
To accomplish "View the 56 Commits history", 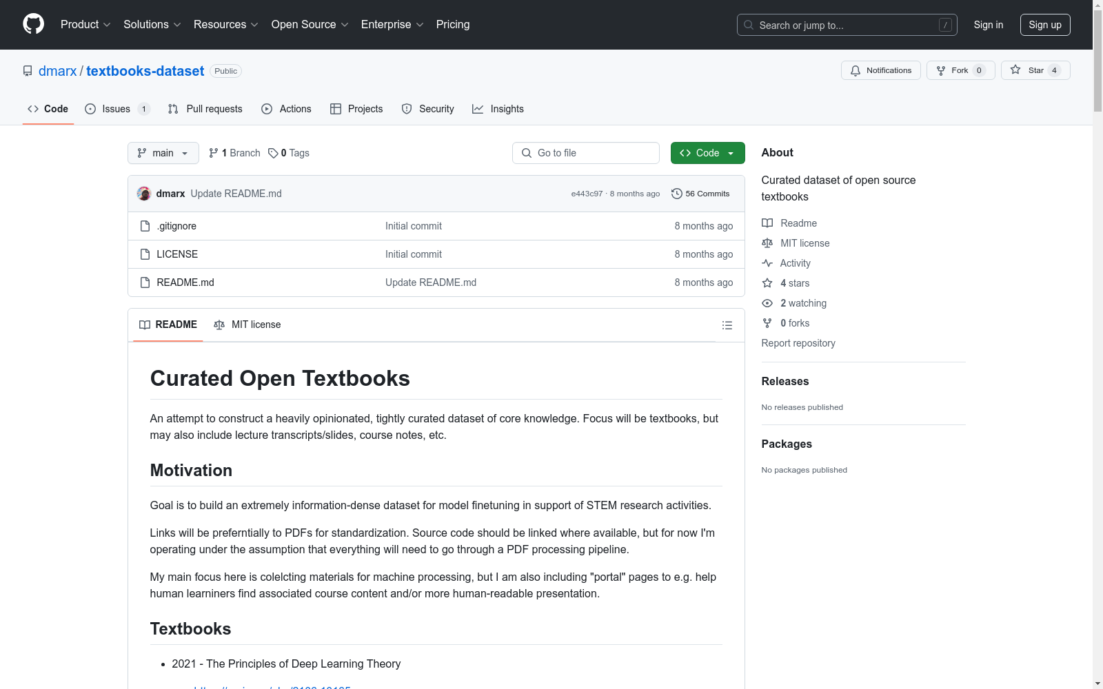I will point(700,194).
